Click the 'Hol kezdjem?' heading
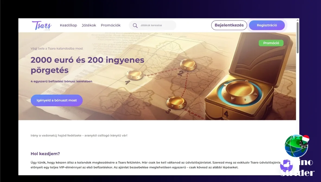321x182 pixels. 45,154
